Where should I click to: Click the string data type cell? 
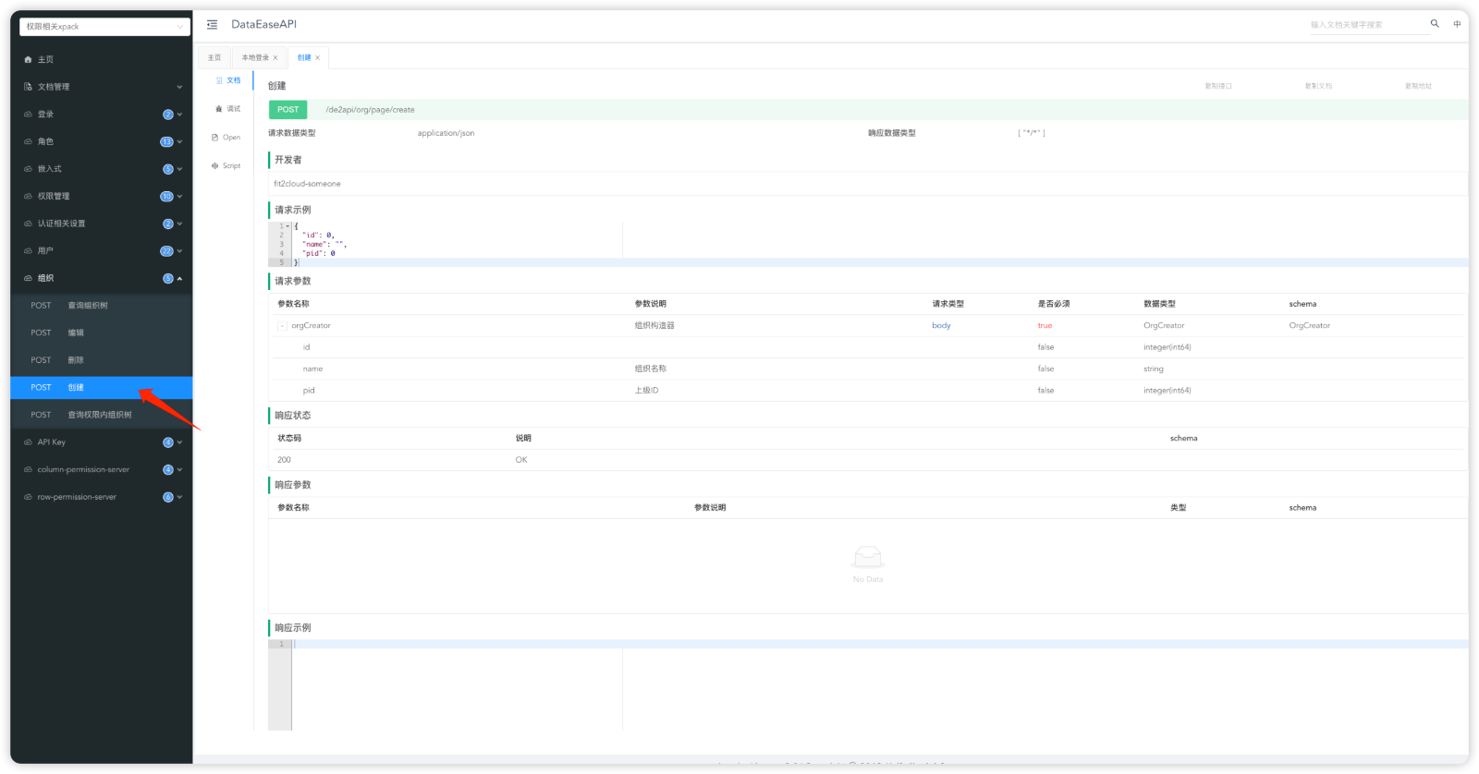[x=1153, y=369]
